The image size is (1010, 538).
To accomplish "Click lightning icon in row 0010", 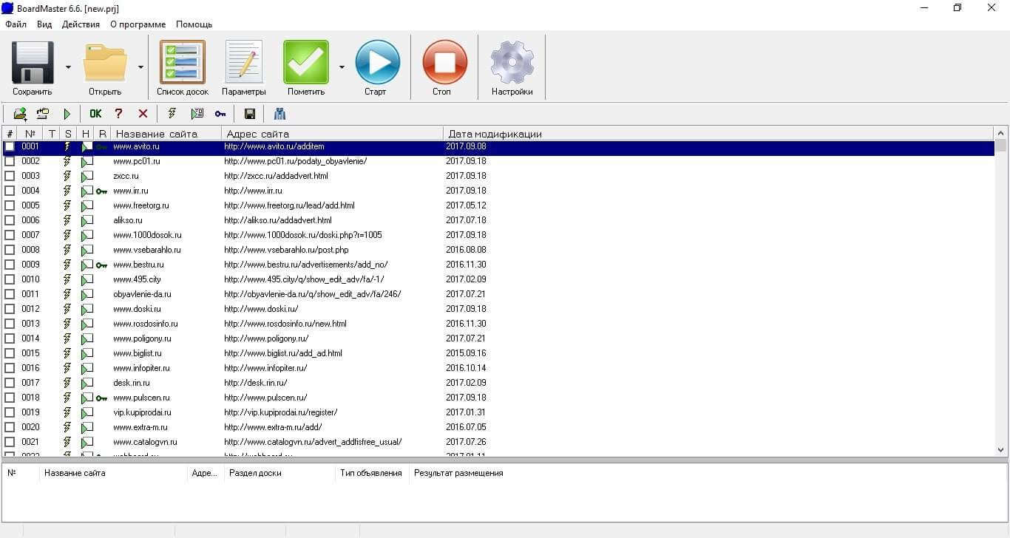I will click(x=67, y=279).
